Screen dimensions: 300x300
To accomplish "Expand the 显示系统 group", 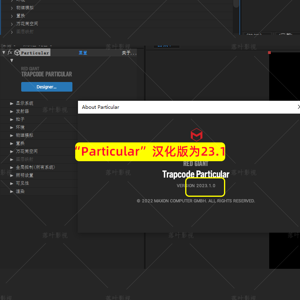I will pyautogui.click(x=12, y=104).
